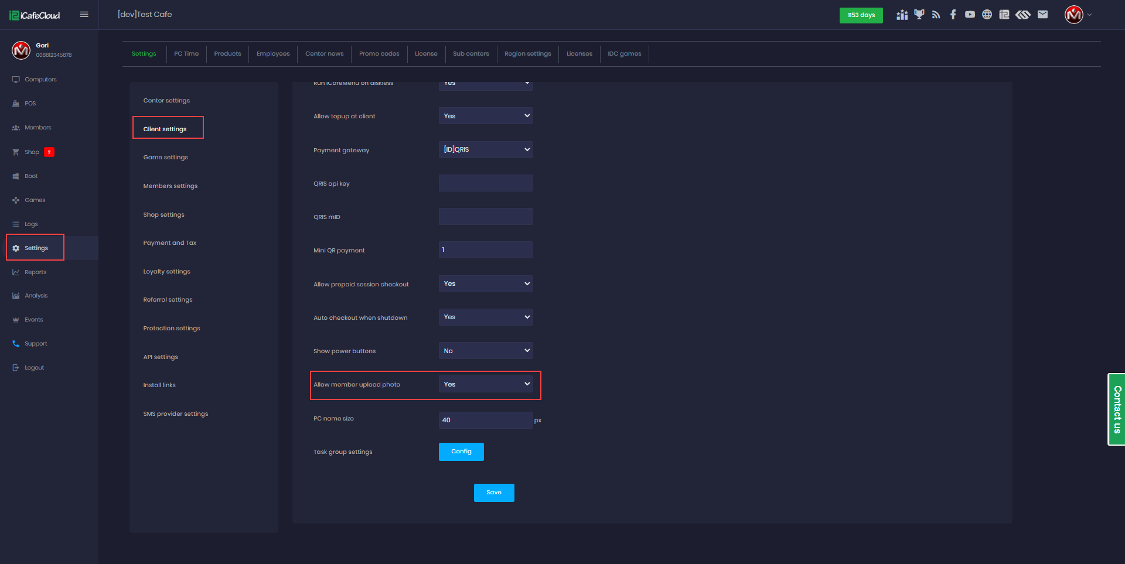Change the Show power buttons dropdown
The image size is (1125, 564).
coord(485,351)
